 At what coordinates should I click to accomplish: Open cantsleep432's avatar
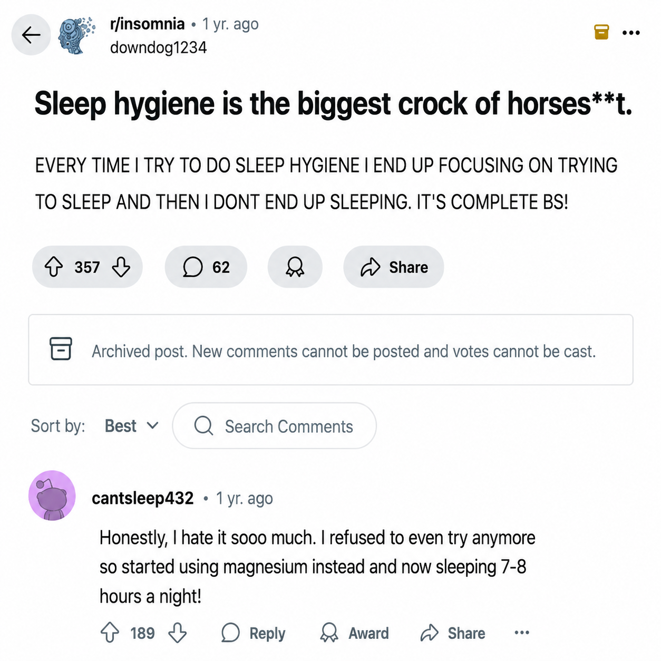click(52, 495)
